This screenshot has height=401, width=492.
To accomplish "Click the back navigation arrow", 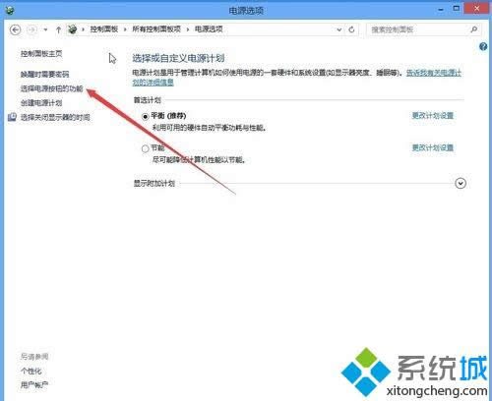I will click(x=15, y=29).
